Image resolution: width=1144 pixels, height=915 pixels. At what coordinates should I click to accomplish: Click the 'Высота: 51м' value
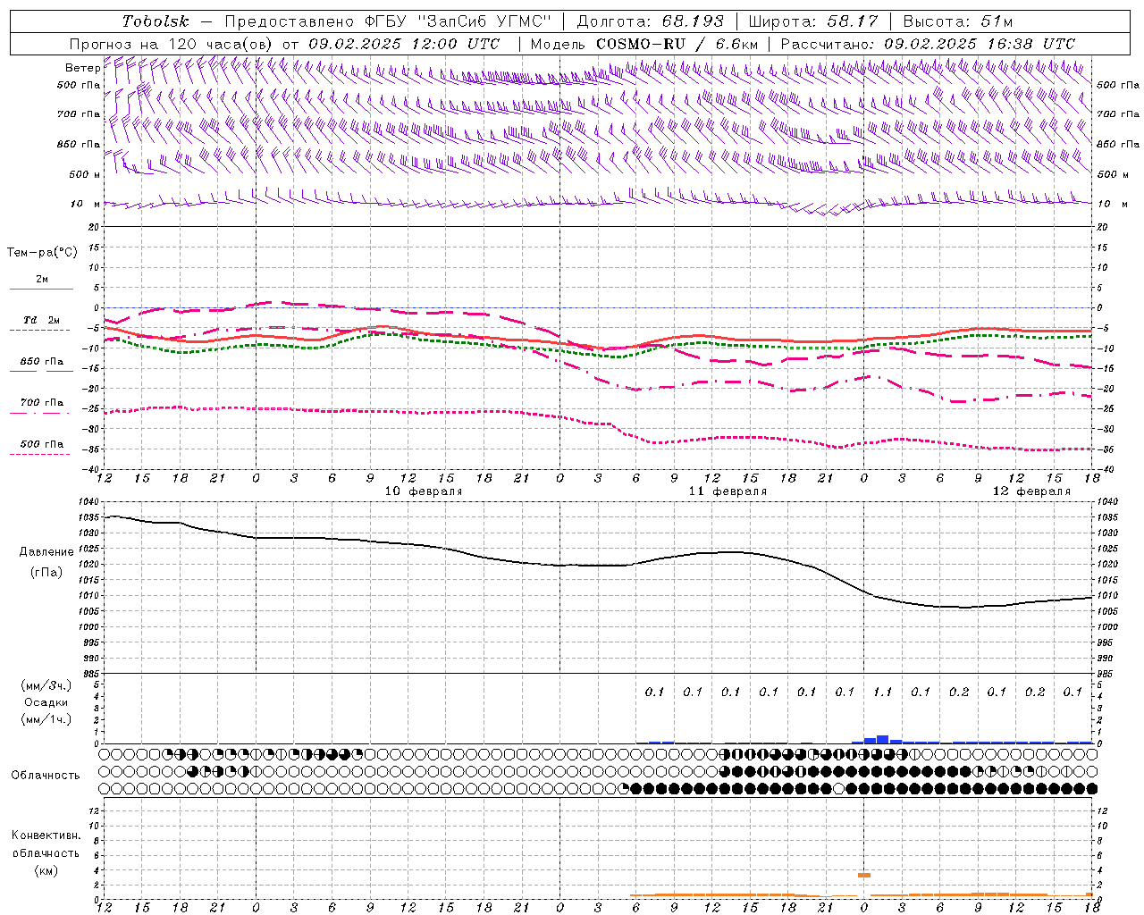coord(958,21)
